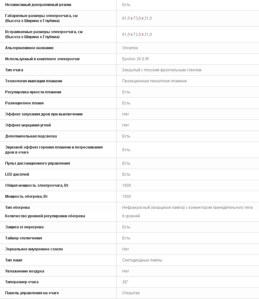Click the 'Открытая' control panel value
Image resolution: width=259 pixels, height=299 pixels.
pyautogui.click(x=131, y=293)
